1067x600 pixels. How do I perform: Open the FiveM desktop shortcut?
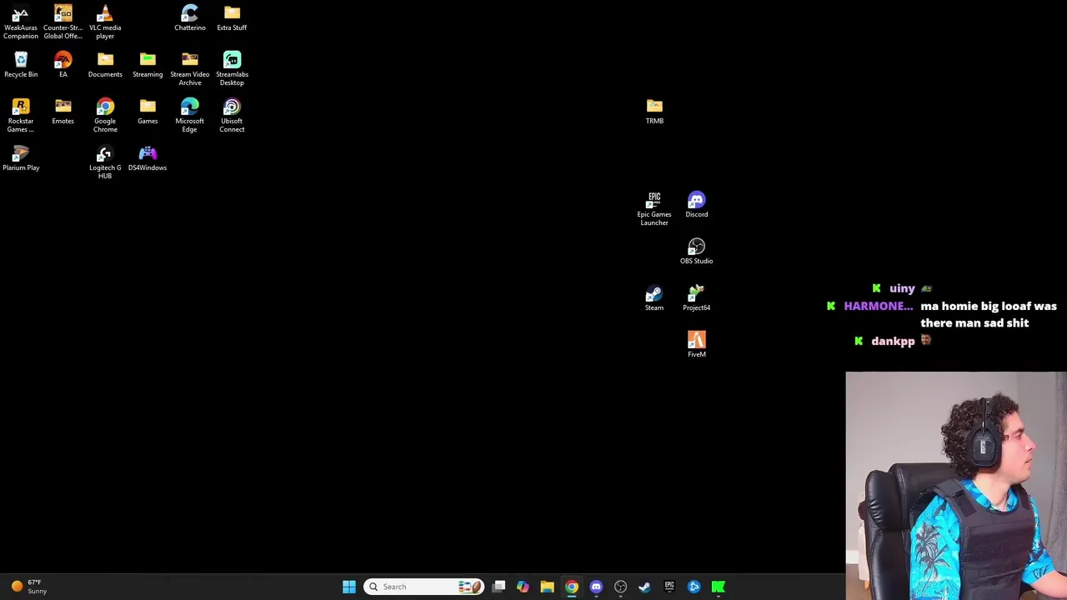(697, 345)
